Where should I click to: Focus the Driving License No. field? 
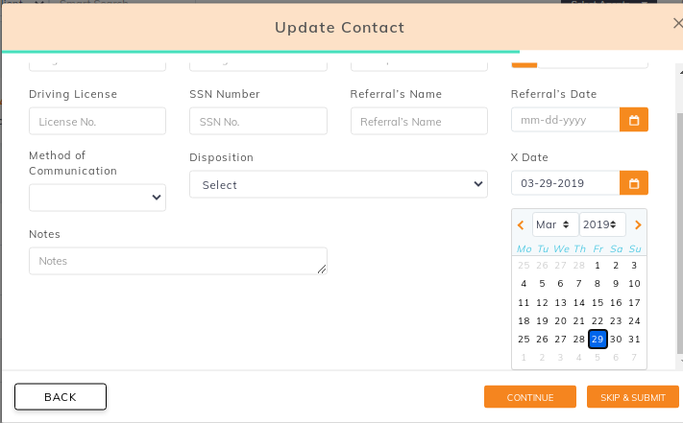pos(98,121)
